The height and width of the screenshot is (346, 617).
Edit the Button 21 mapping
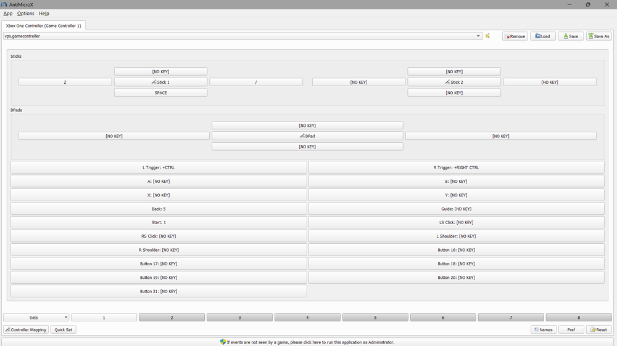159,291
